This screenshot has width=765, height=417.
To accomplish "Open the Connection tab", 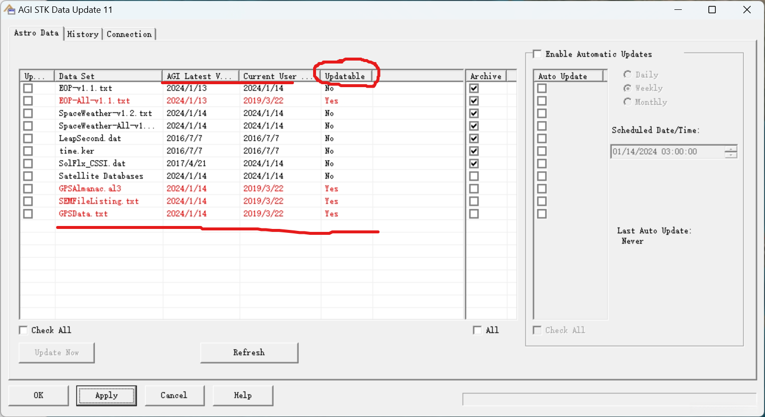I will click(129, 34).
